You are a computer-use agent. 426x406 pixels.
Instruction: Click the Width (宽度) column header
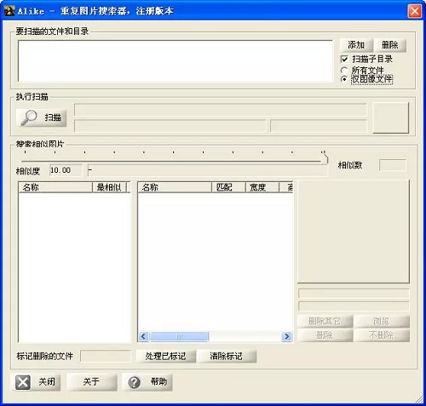tap(262, 187)
